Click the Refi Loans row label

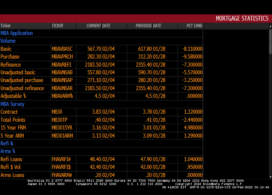tap(11, 159)
